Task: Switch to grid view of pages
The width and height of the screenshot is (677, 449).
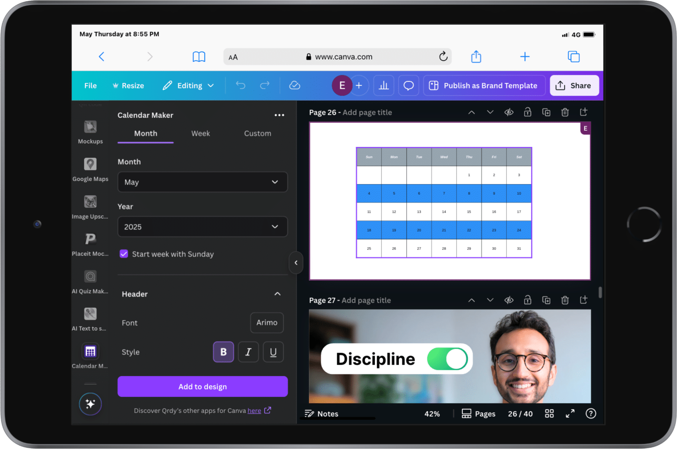Action: (x=549, y=414)
